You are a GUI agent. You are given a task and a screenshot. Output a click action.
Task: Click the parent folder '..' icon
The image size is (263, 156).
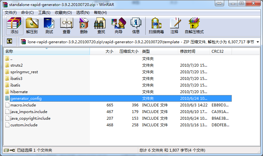pyautogui.click(x=7, y=59)
